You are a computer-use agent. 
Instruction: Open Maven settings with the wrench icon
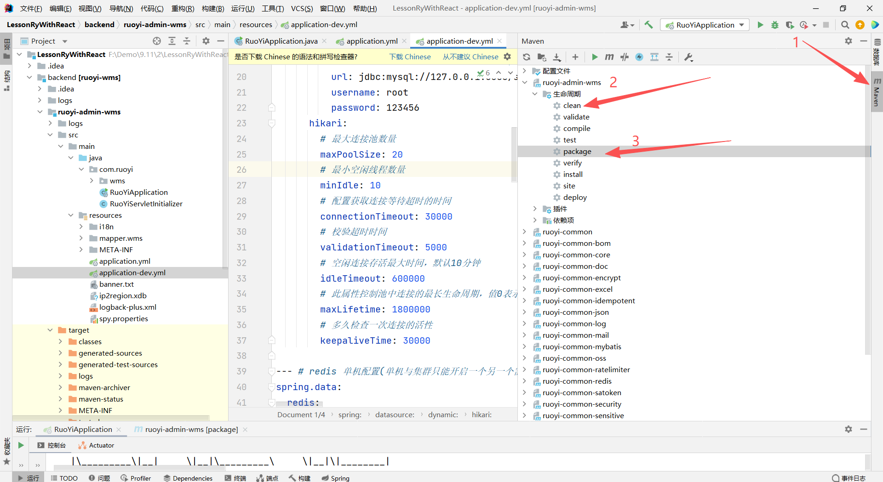pyautogui.click(x=688, y=57)
